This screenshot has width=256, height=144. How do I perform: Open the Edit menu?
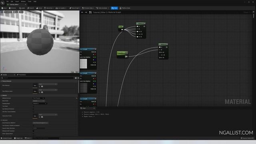(12, 2)
